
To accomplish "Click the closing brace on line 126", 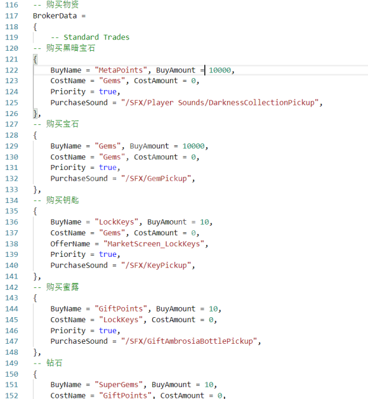I will coord(36,114).
